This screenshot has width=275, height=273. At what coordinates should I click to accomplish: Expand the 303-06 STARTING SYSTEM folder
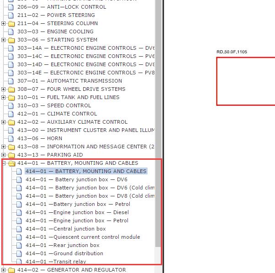[x=3, y=40]
